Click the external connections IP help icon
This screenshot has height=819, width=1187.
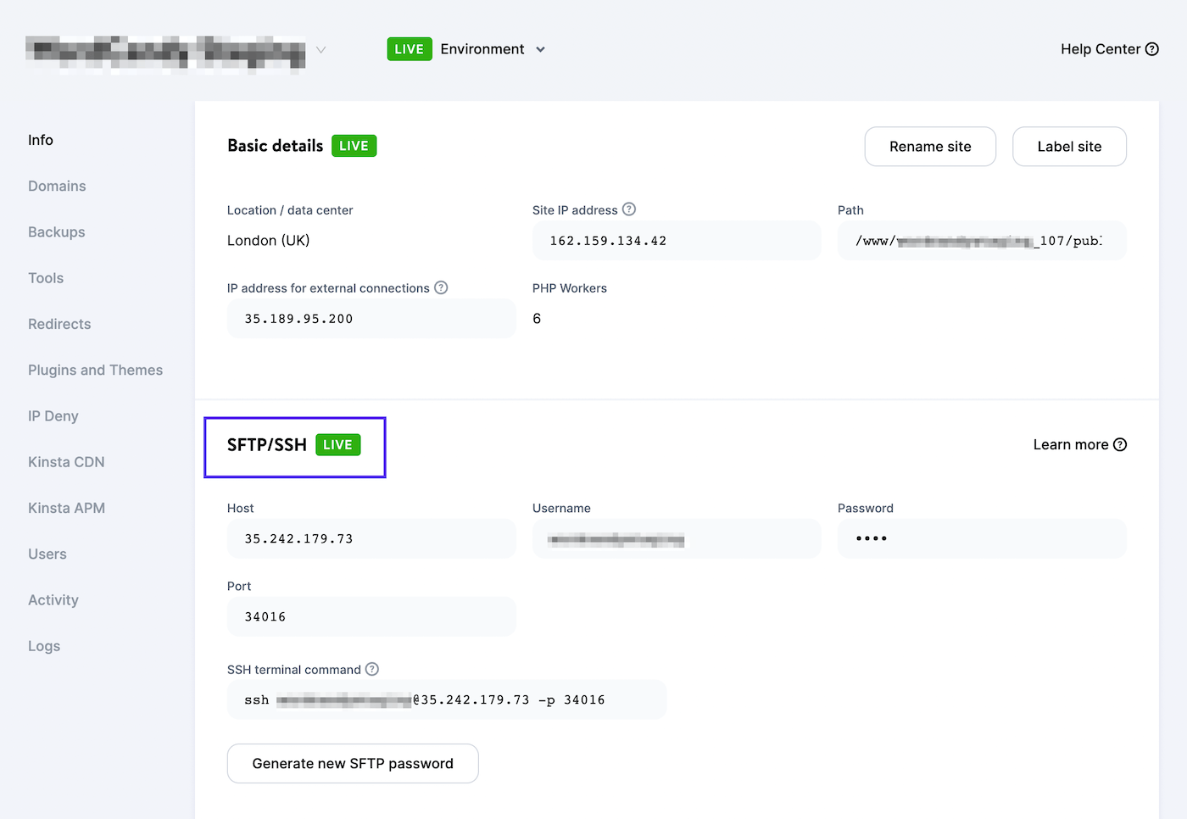[441, 287]
